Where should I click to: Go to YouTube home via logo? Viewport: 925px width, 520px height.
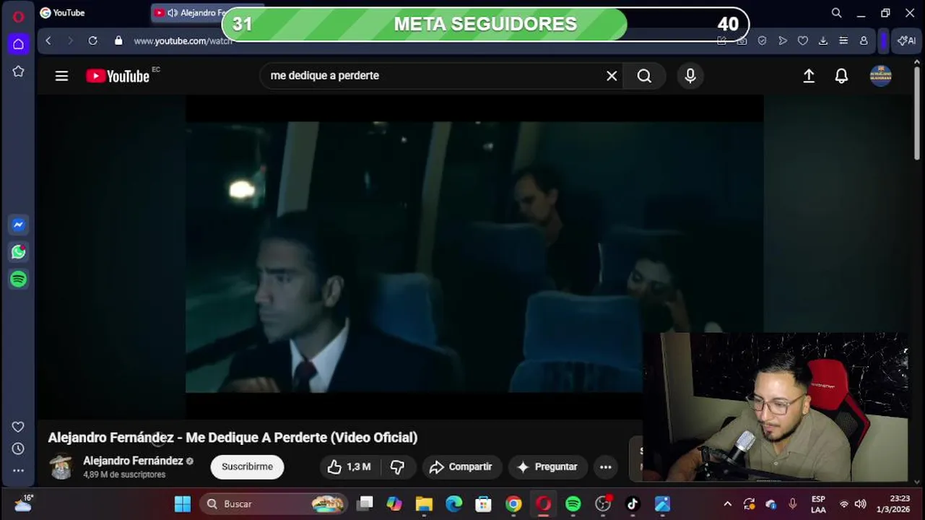[x=118, y=76]
